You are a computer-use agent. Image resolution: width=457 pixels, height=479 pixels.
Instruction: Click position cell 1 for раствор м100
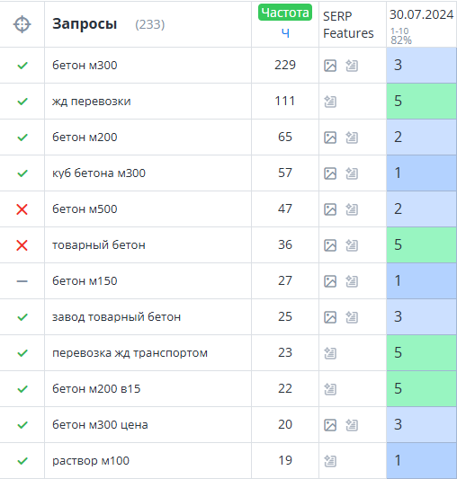click(422, 460)
